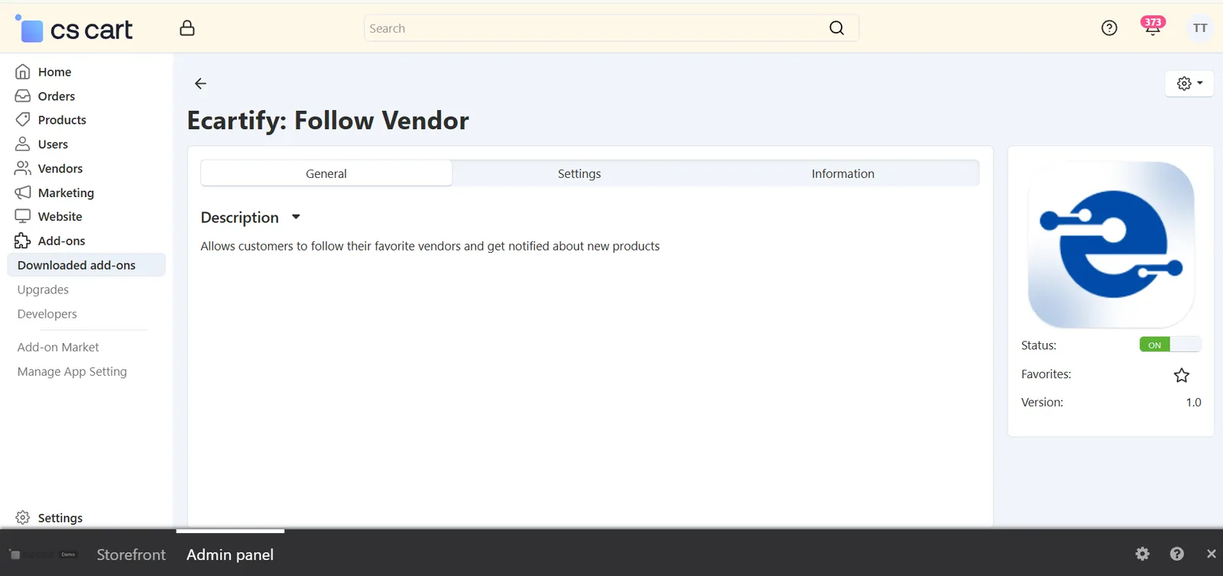The width and height of the screenshot is (1223, 576).
Task: Switch to the Information tab
Action: click(x=843, y=173)
